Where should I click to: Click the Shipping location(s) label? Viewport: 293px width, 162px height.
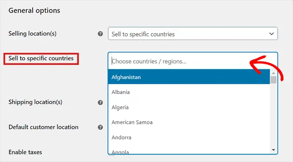pos(35,102)
